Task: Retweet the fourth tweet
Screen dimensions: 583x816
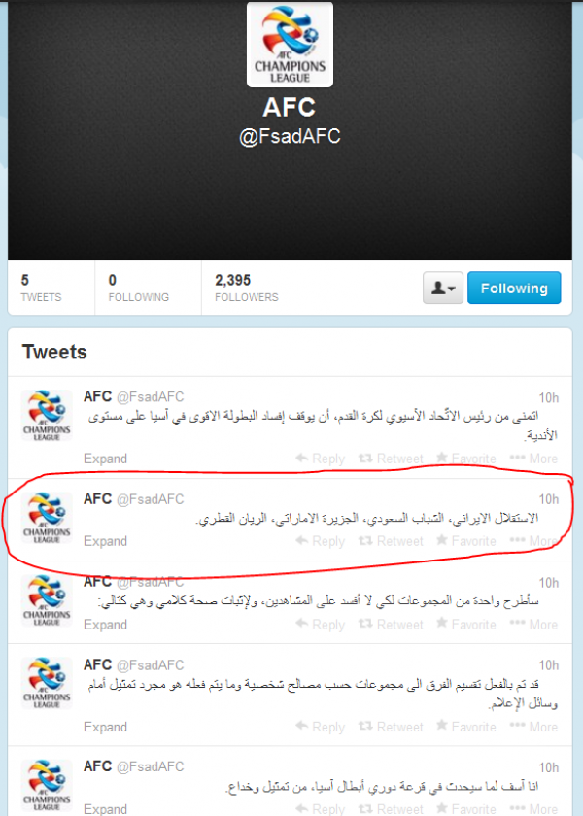Action: pyautogui.click(x=391, y=727)
